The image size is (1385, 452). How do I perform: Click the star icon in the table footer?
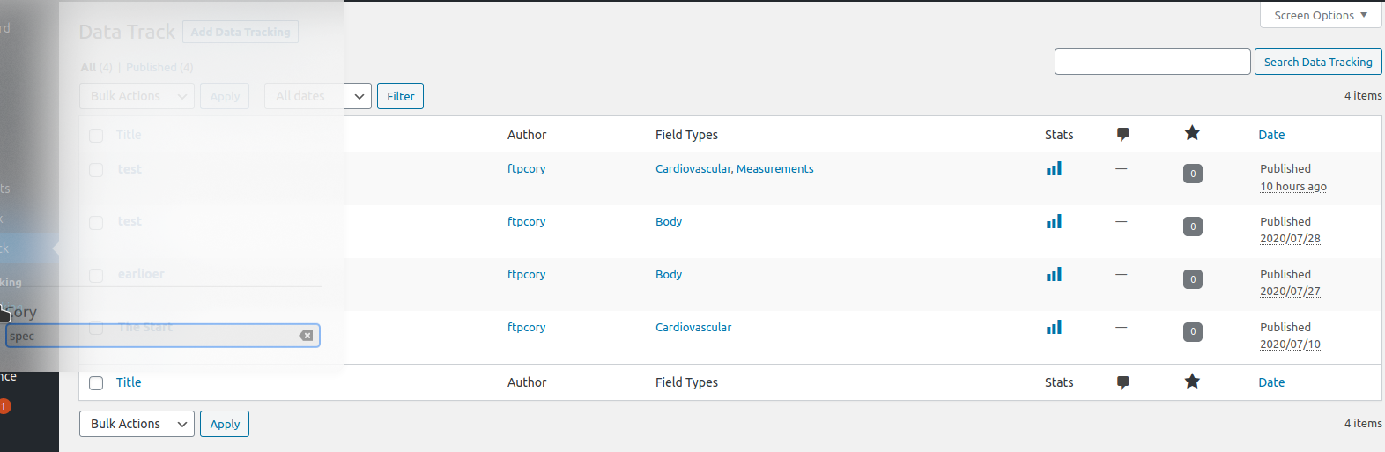(x=1192, y=382)
